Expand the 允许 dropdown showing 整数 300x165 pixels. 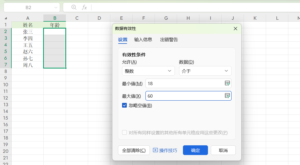[148, 71]
